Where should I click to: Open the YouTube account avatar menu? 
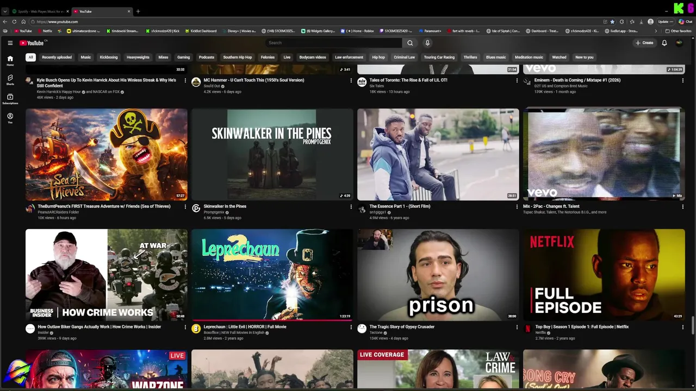click(x=679, y=43)
